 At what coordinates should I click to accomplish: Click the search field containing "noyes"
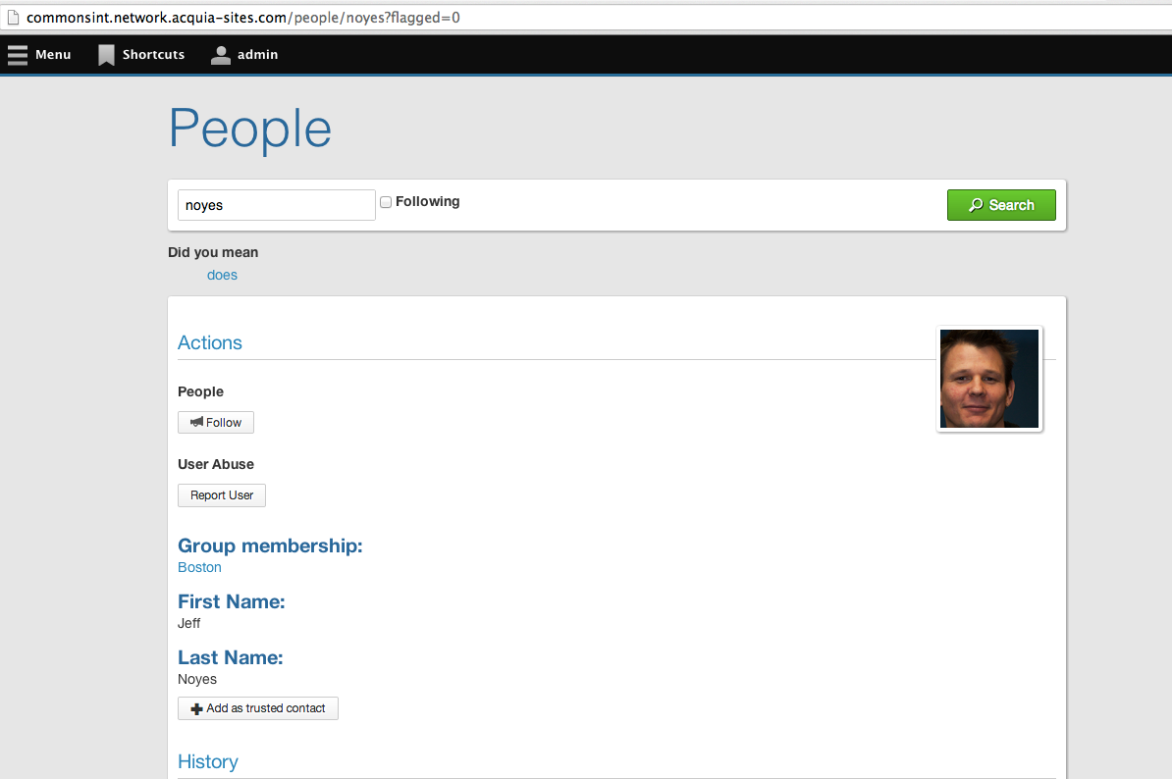click(276, 205)
